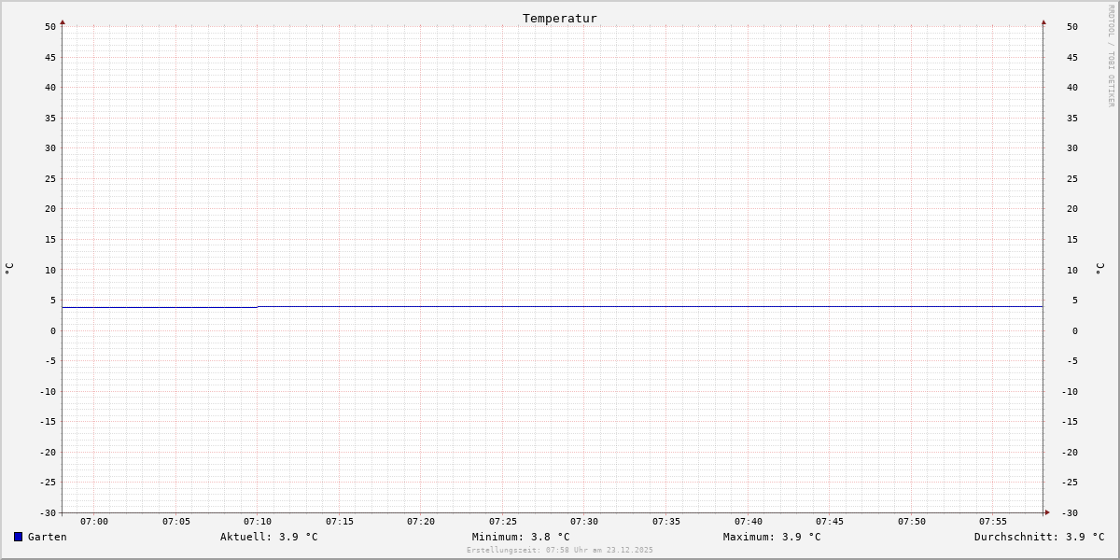The width and height of the screenshot is (1120, 560).
Task: Click the 50 label on left axis
Action: click(50, 27)
